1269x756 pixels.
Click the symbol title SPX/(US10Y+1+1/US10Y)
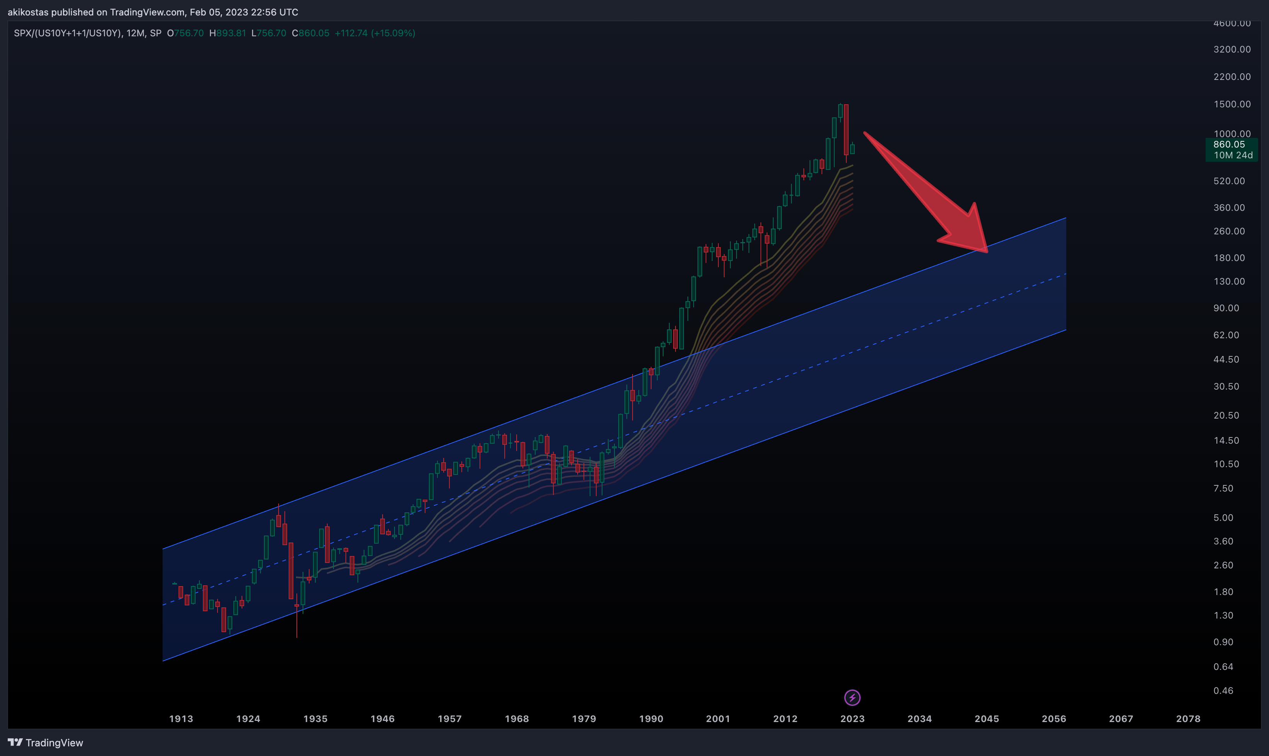click(x=67, y=33)
